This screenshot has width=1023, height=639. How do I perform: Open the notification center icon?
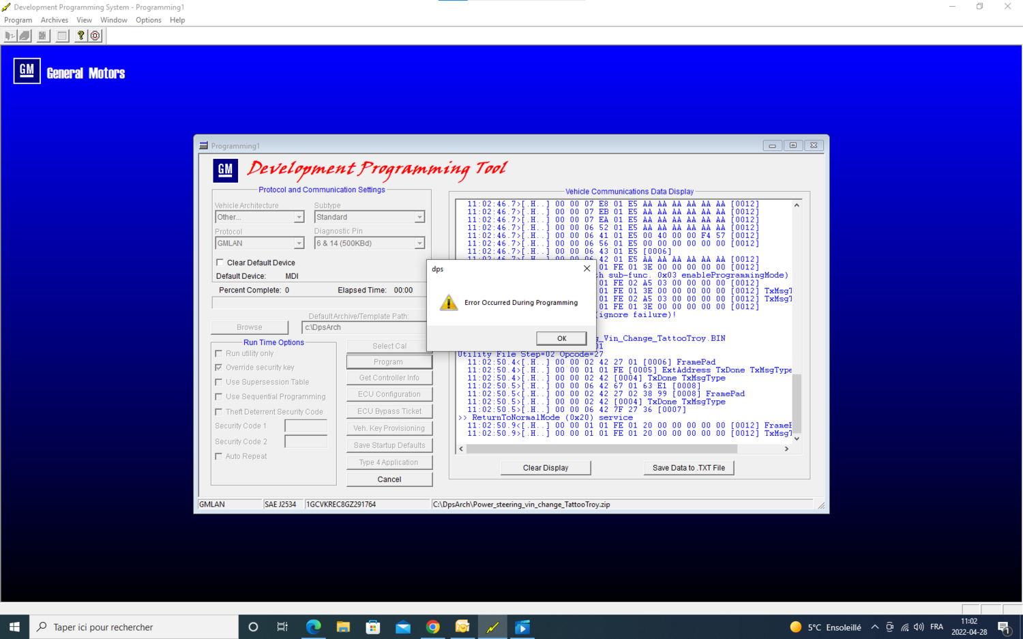click(1004, 627)
